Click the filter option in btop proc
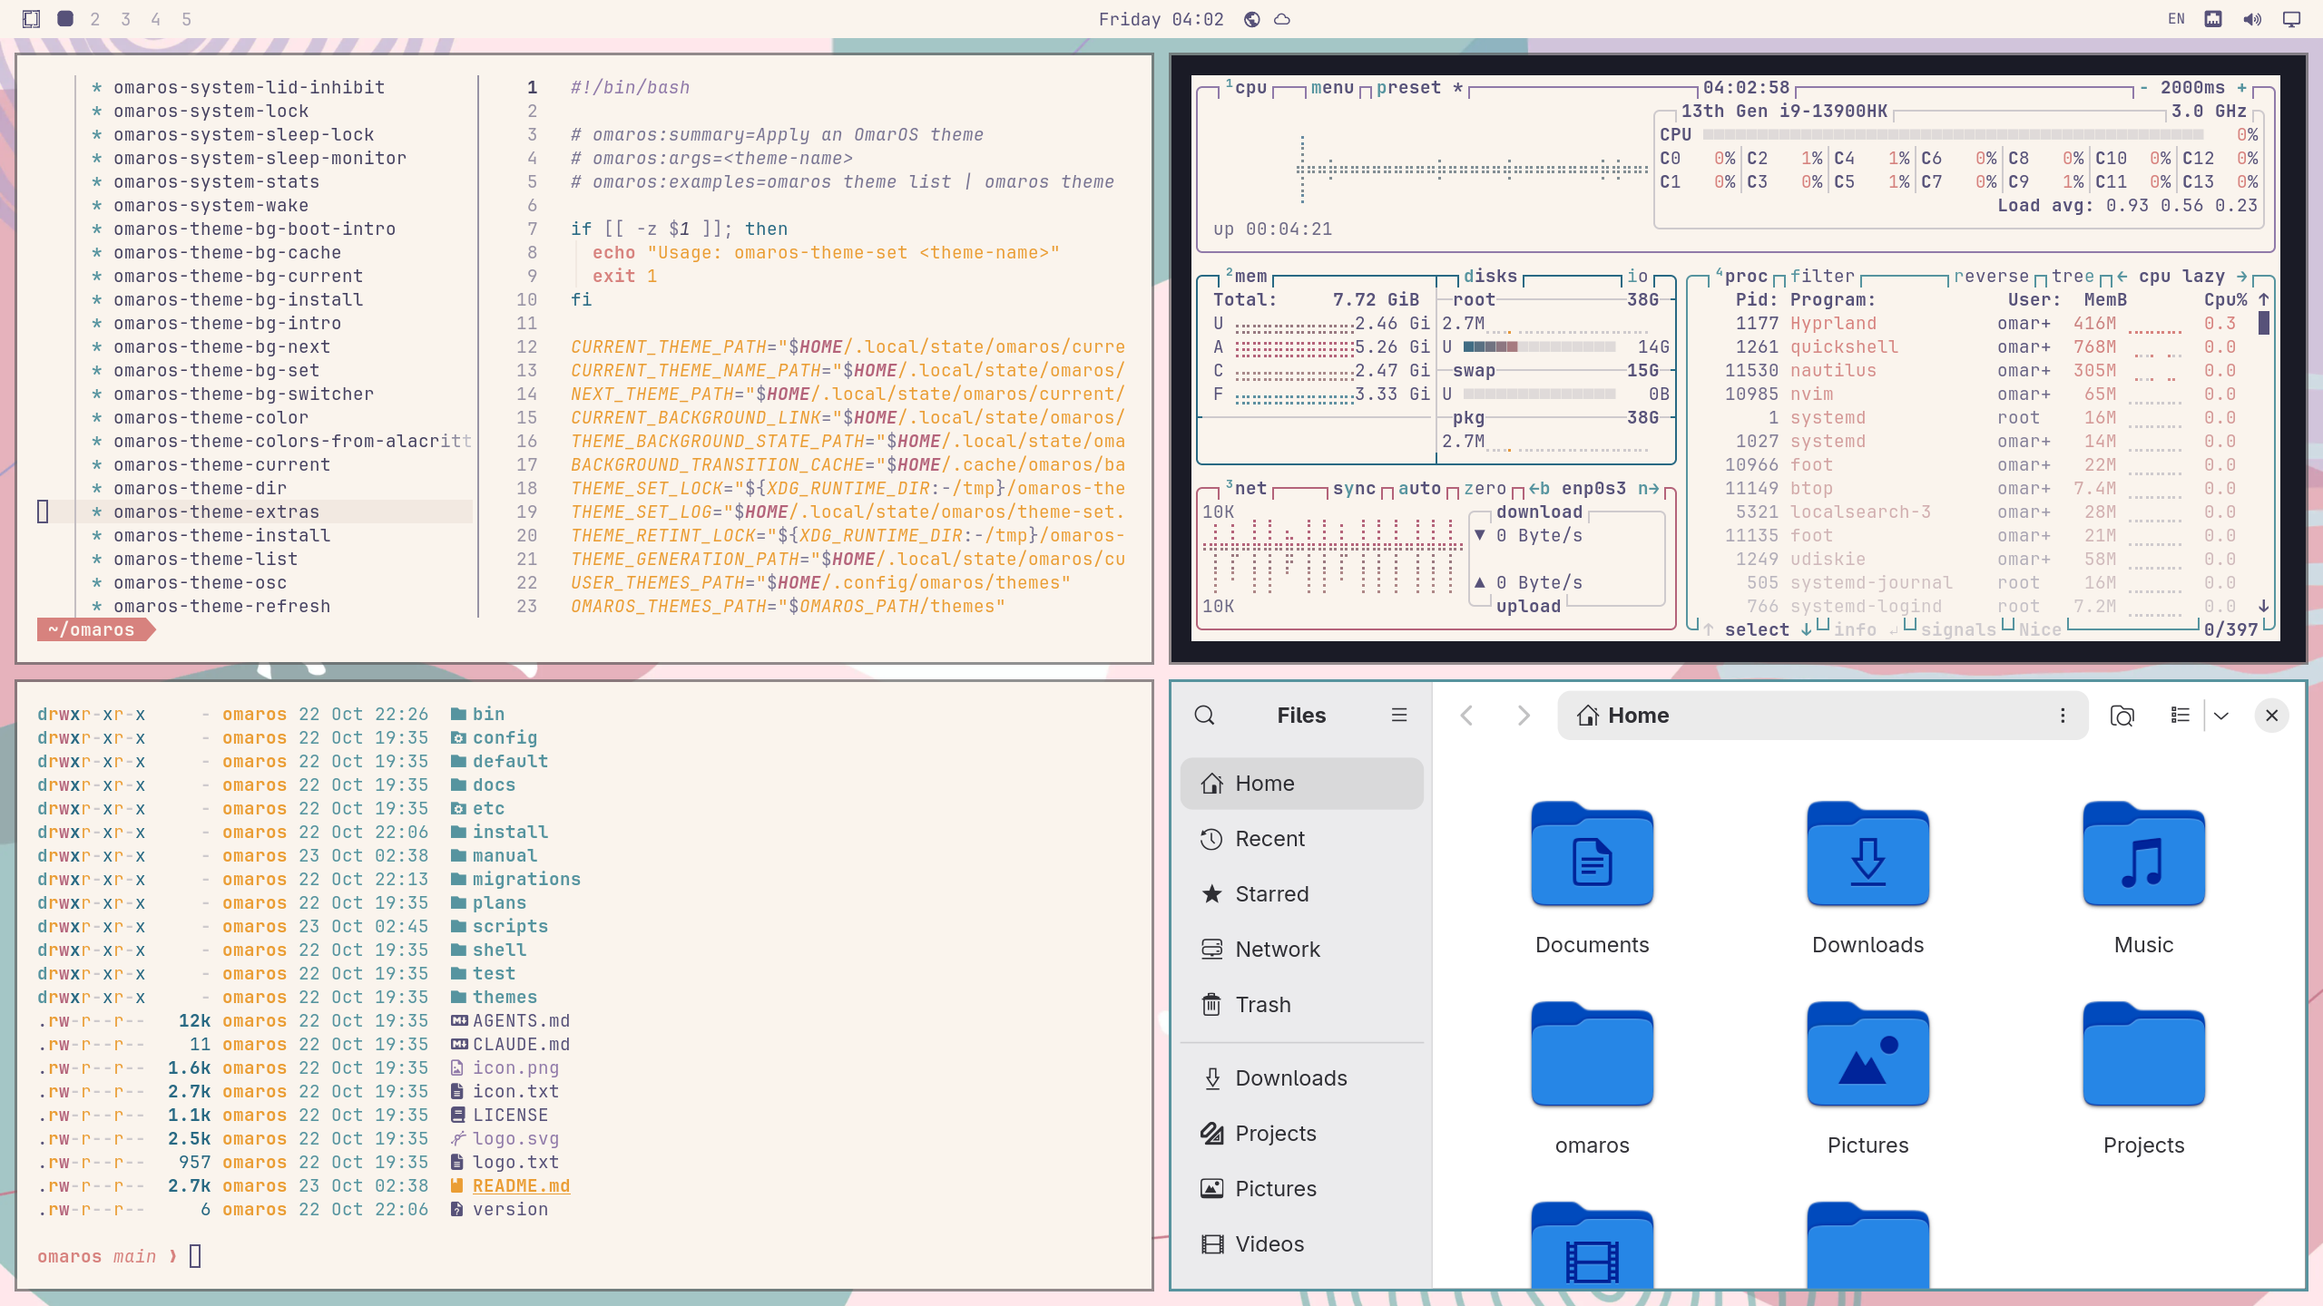The width and height of the screenshot is (2323, 1306). [x=1822, y=276]
